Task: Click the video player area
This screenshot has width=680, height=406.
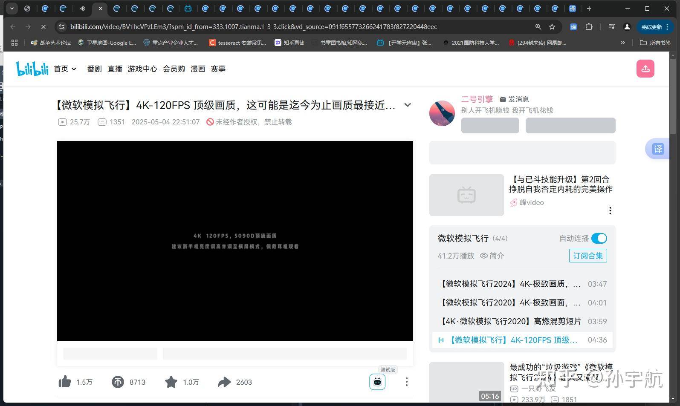Action: click(x=235, y=241)
